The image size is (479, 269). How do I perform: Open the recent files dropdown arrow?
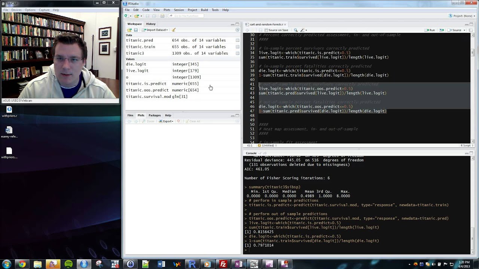pos(141,16)
